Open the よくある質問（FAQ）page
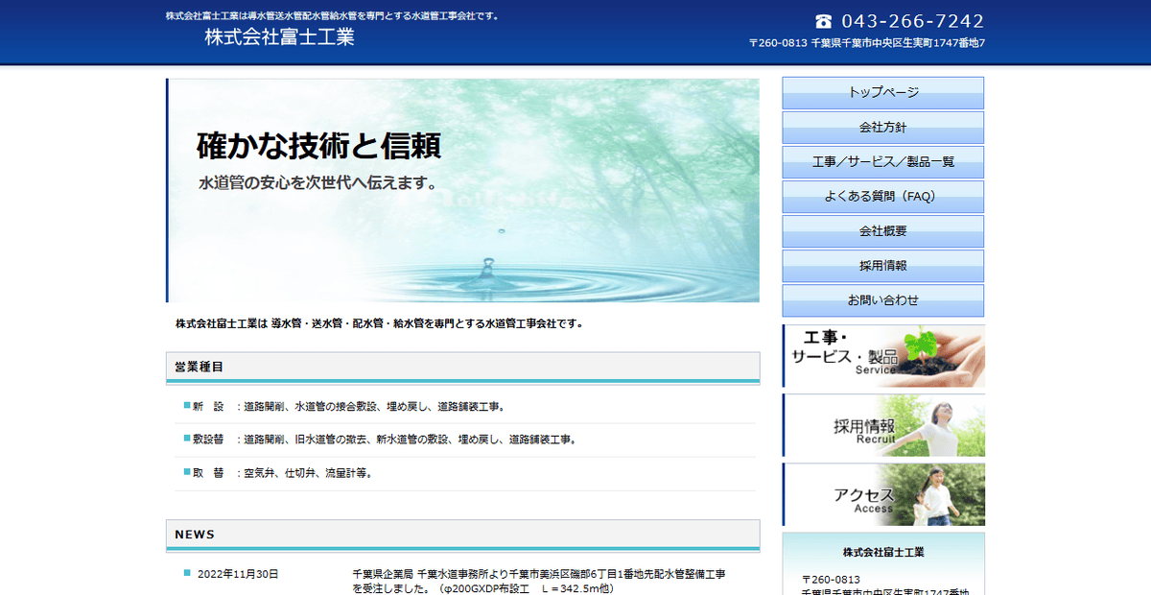Image resolution: width=1151 pixels, height=595 pixels. (882, 197)
